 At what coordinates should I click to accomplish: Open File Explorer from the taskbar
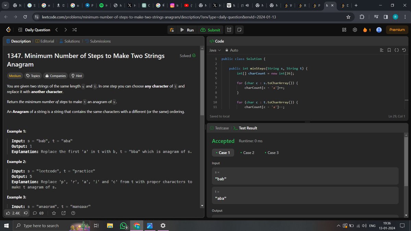pyautogui.click(x=110, y=226)
